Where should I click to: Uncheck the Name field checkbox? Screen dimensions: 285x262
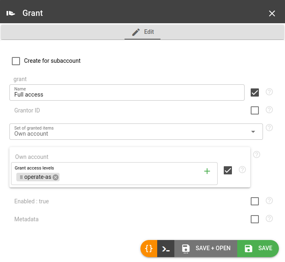click(255, 92)
